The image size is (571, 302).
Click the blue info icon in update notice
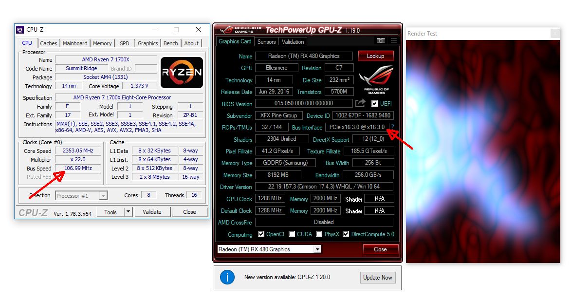tap(227, 277)
